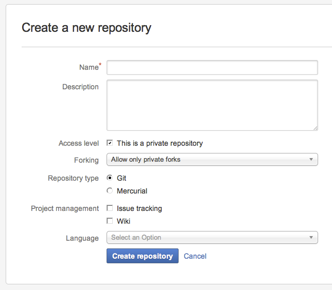The width and height of the screenshot is (332, 290).
Task: Click the 'This is a private repository' label
Action: pos(160,143)
